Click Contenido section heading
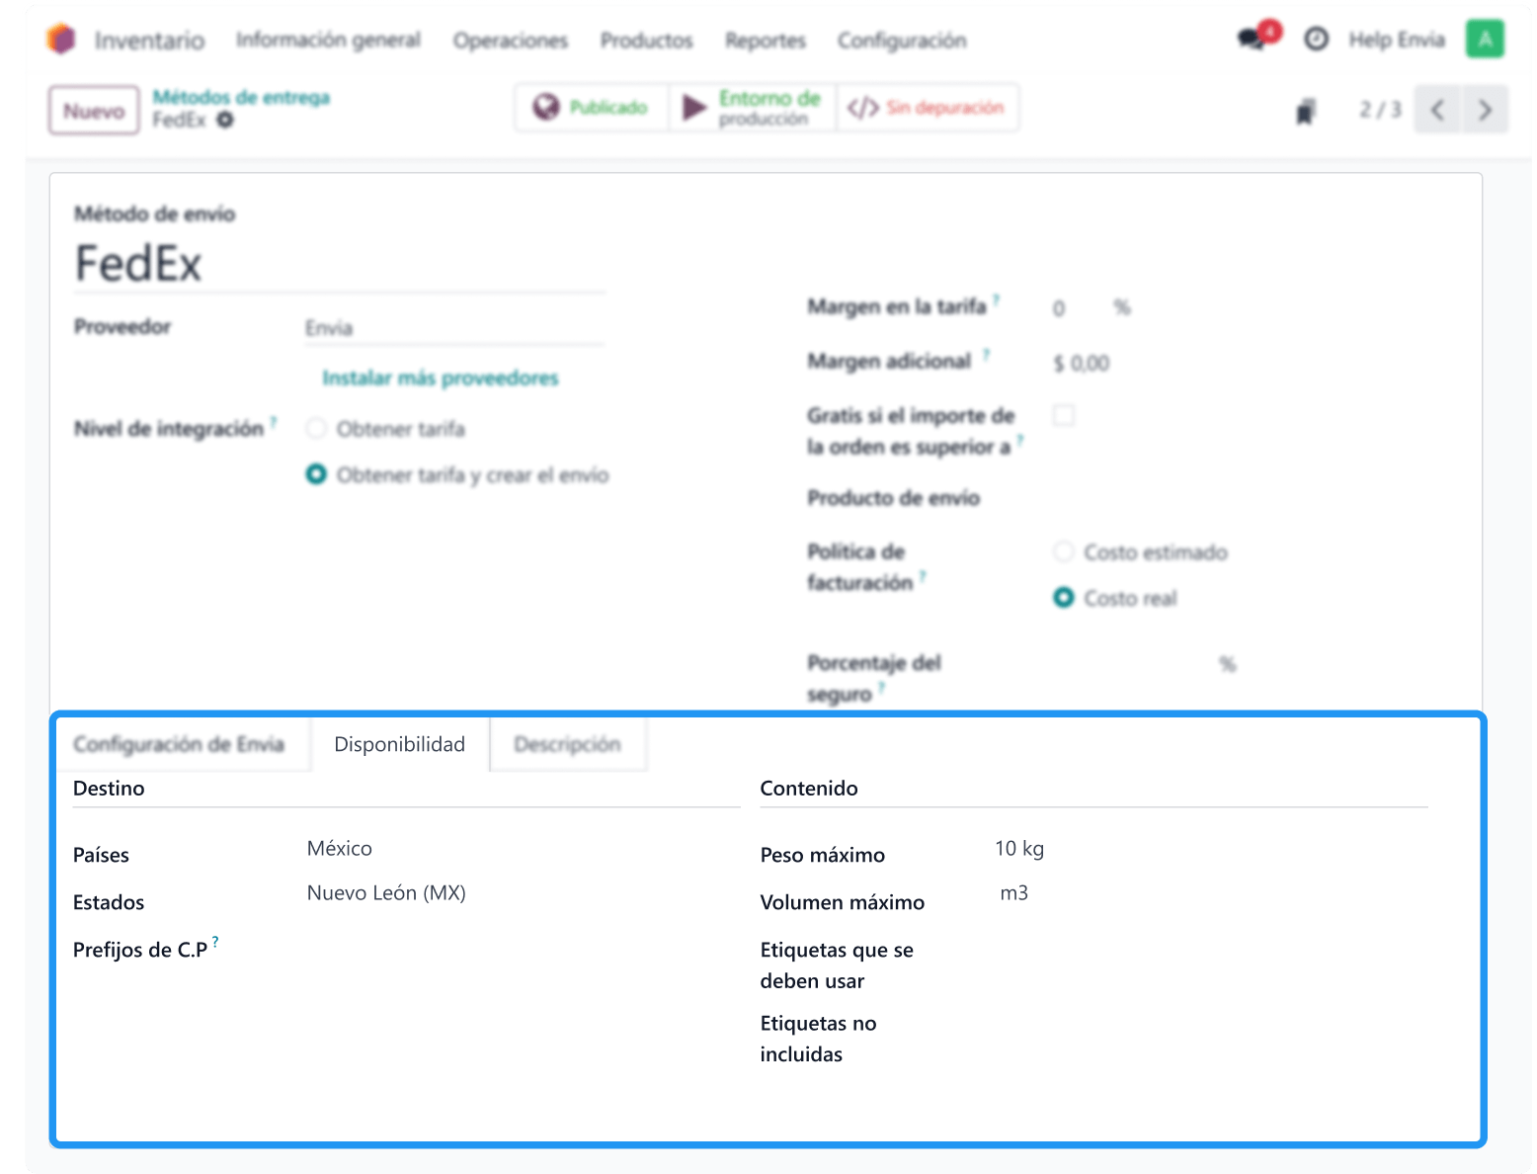The height and width of the screenshot is (1174, 1537). pos(809,789)
